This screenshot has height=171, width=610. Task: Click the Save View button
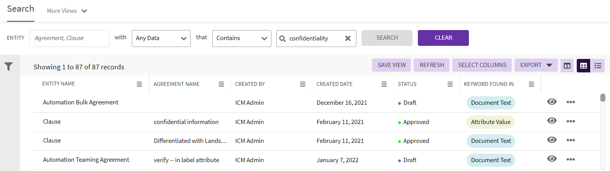(x=392, y=65)
